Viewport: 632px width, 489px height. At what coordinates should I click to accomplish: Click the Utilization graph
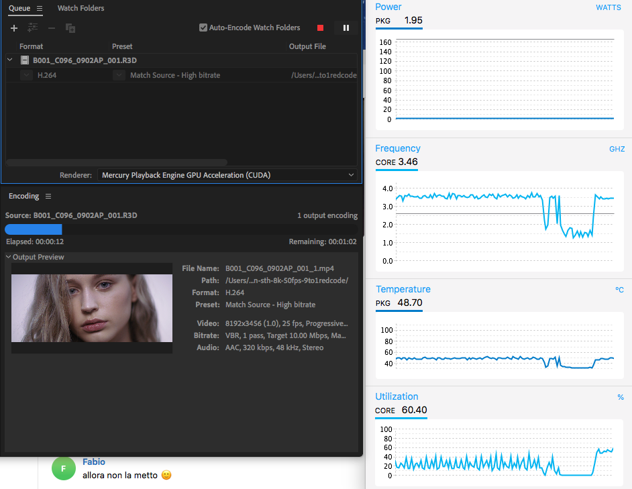coord(499,452)
